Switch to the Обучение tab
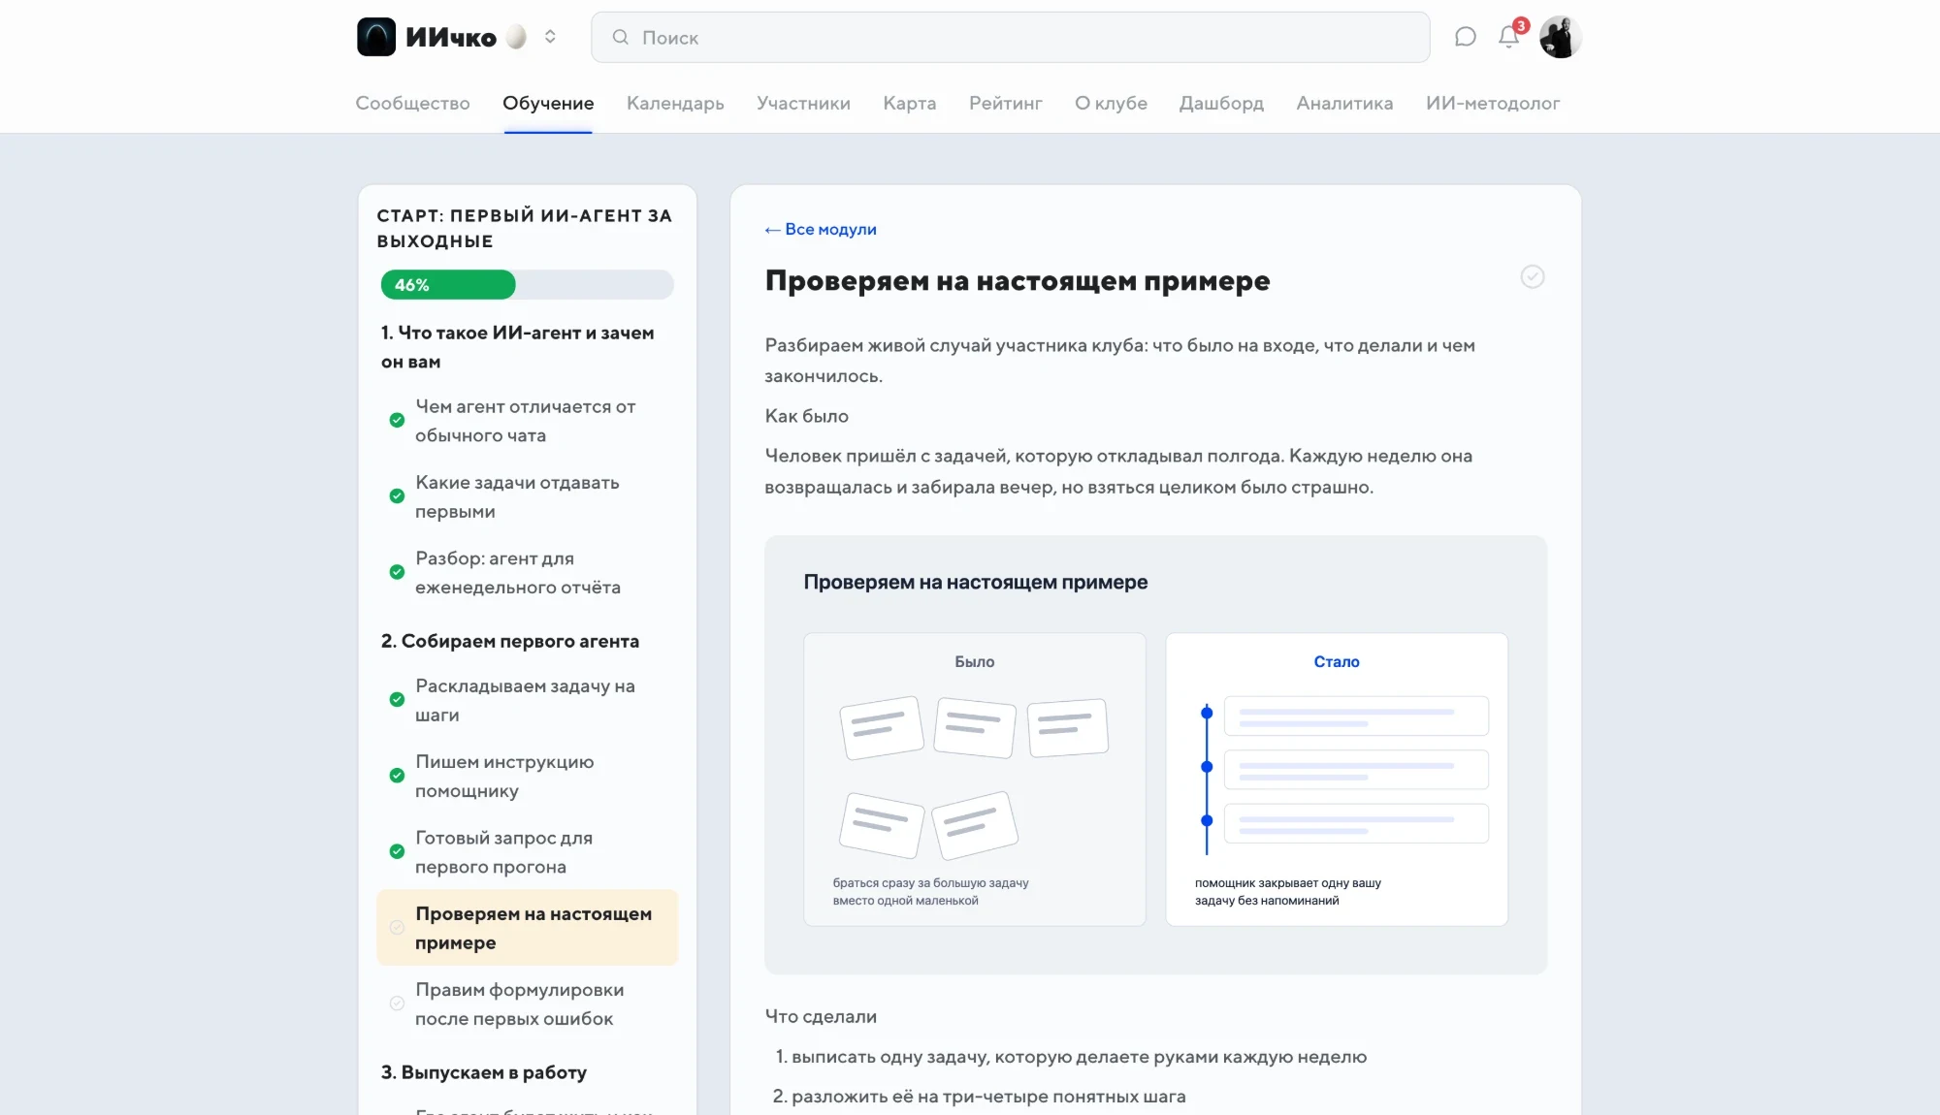1940x1115 pixels. point(548,103)
